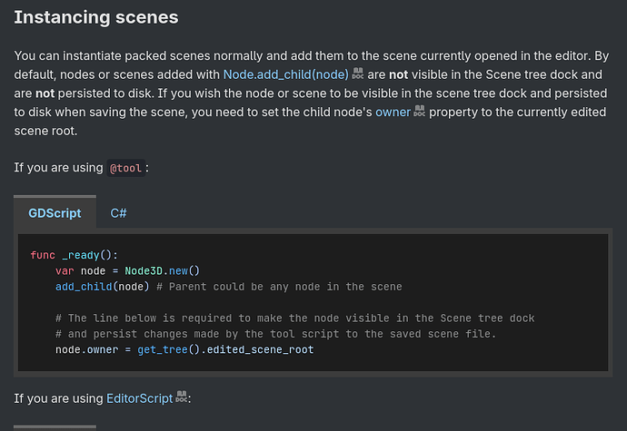Click the add_child(node) code call

[x=103, y=287]
